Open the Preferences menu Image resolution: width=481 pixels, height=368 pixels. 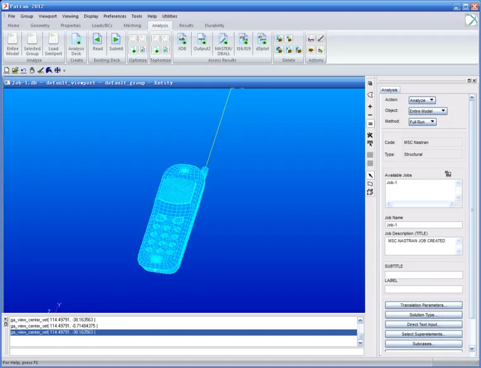tap(115, 16)
